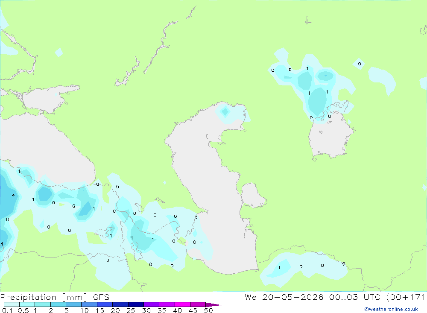Pick the 1 to 2 mm legend swatch

[43, 304]
